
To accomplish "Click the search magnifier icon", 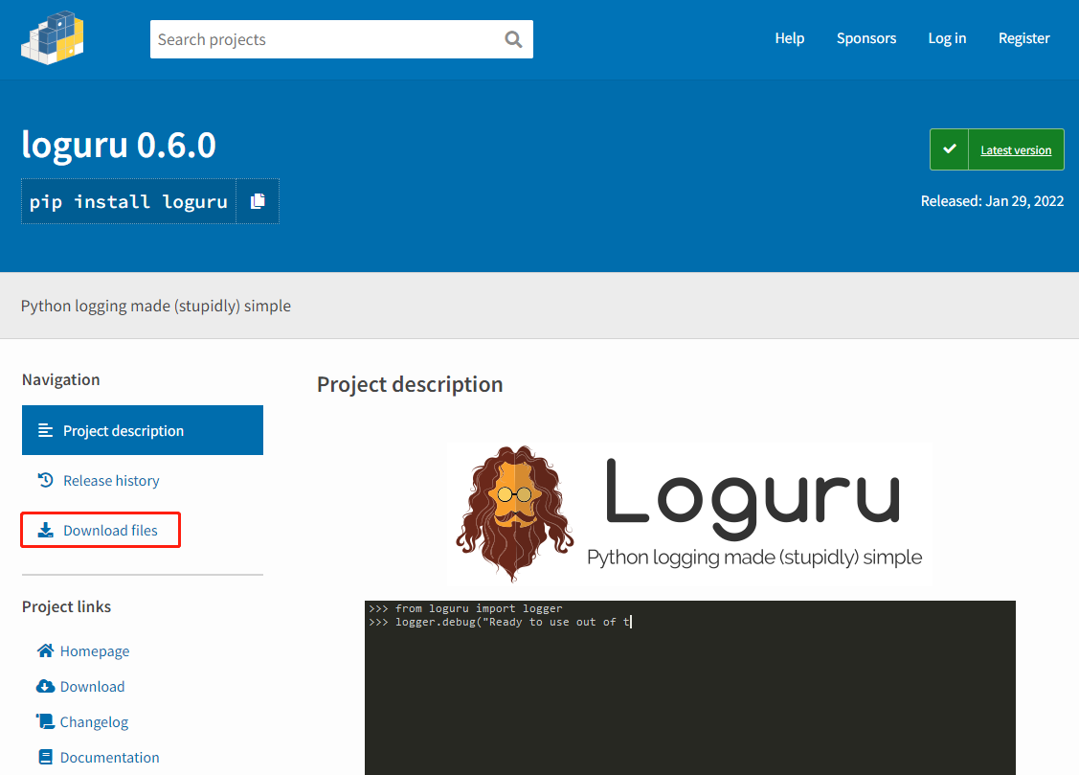I will tap(513, 39).
